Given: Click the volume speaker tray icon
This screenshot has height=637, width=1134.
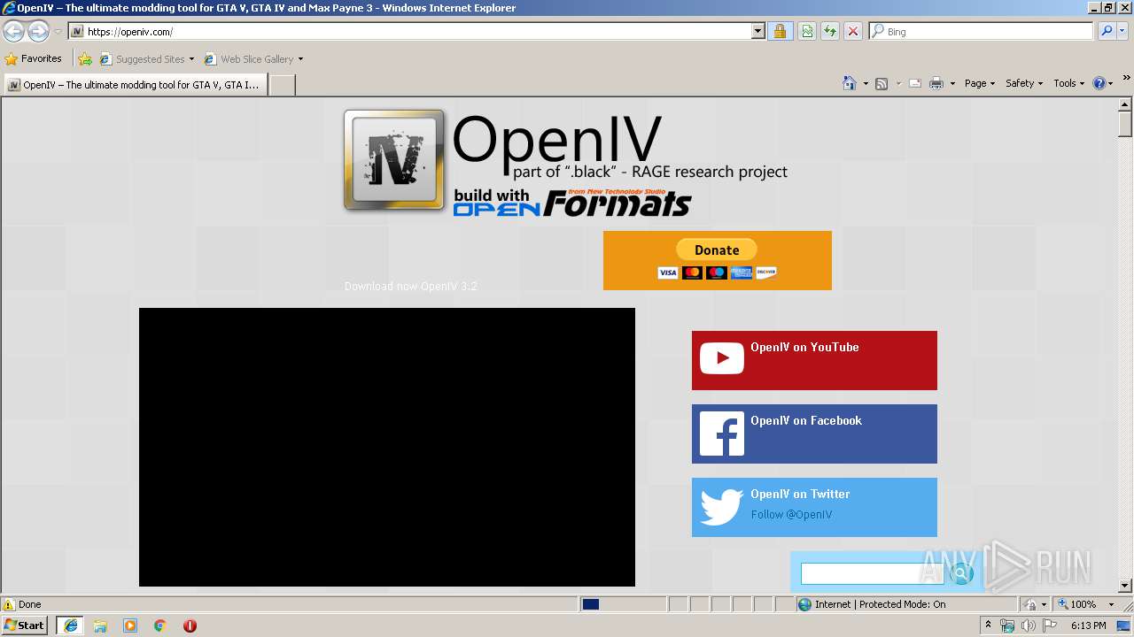Looking at the screenshot, I should (x=1028, y=625).
